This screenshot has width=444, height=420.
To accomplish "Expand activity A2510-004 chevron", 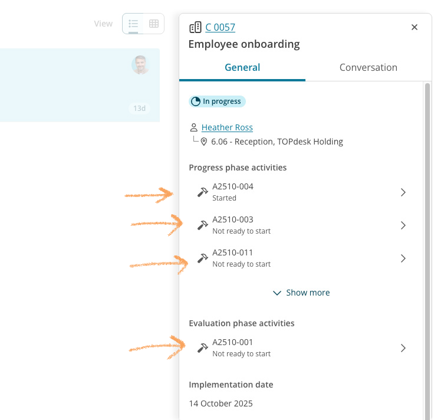I will 403,192.
